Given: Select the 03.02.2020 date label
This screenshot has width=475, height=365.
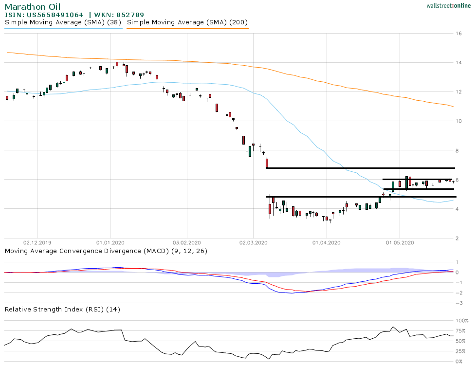Looking at the screenshot, I should (187, 242).
